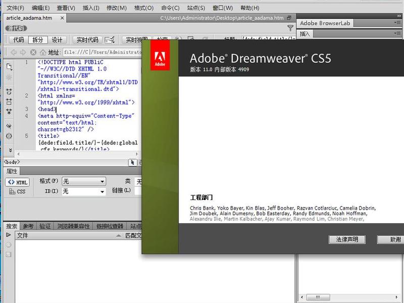Image resolution: width=404 pixels, height=303 pixels.
Task: Choose the Select tool pointer icon
Action: tap(132, 163)
